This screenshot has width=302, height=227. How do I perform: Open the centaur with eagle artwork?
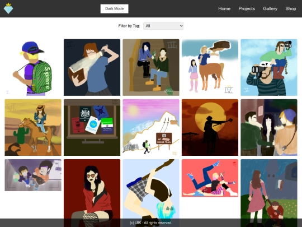(x=210, y=67)
